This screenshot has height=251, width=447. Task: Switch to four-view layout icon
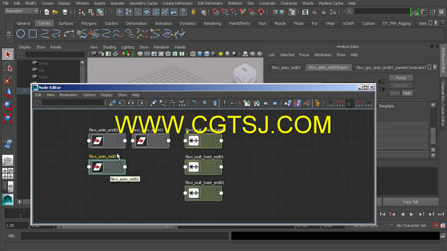[8, 173]
